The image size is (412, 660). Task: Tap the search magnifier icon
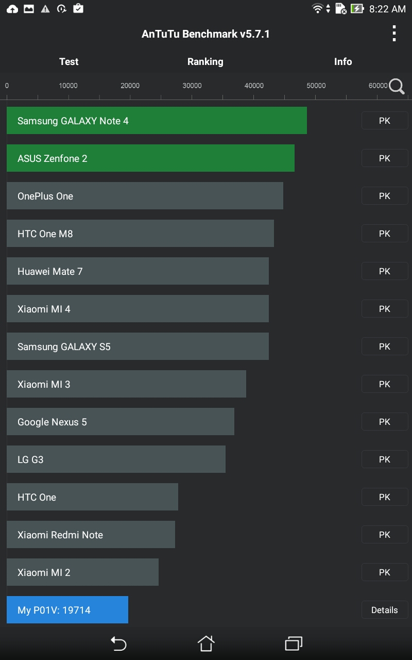[x=397, y=86]
